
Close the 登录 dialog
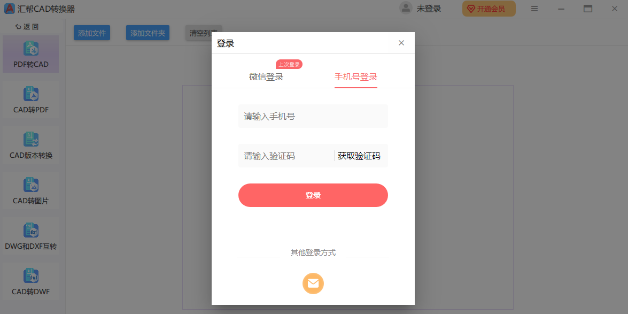tap(401, 43)
